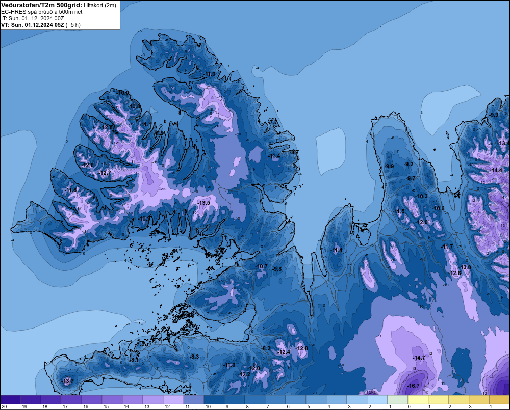
Task: Click the -9.8 temperature label
Action: (x=277, y=269)
